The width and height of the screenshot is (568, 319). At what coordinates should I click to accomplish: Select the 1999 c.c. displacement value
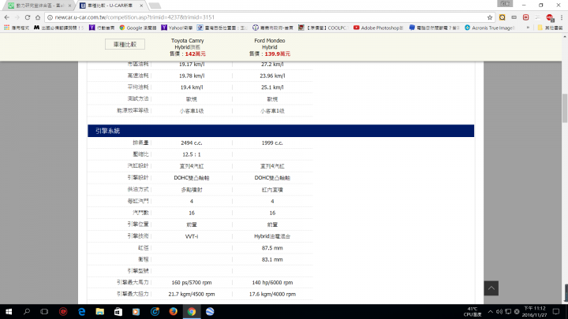[272, 143]
